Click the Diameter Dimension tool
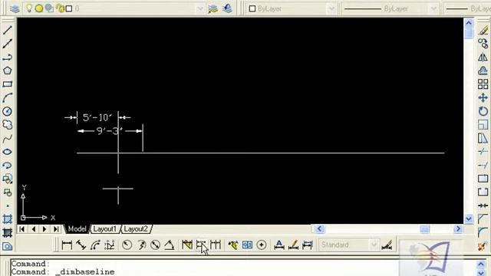The width and height of the screenshot is (491, 276). (155, 245)
